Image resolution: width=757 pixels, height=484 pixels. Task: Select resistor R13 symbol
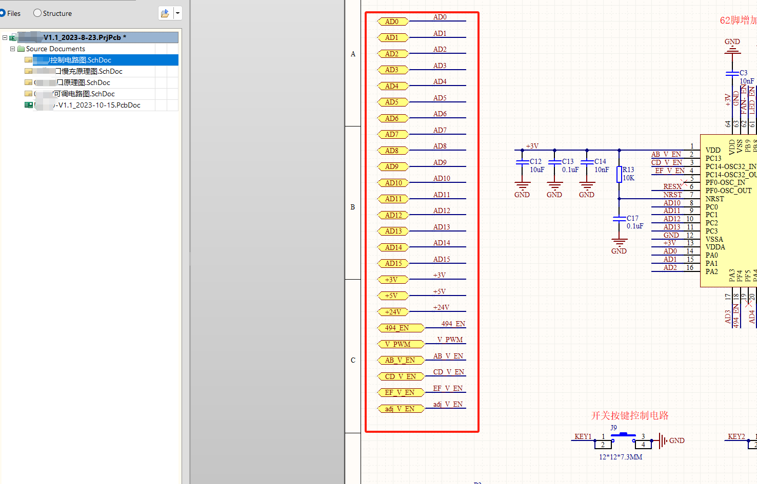pos(619,174)
